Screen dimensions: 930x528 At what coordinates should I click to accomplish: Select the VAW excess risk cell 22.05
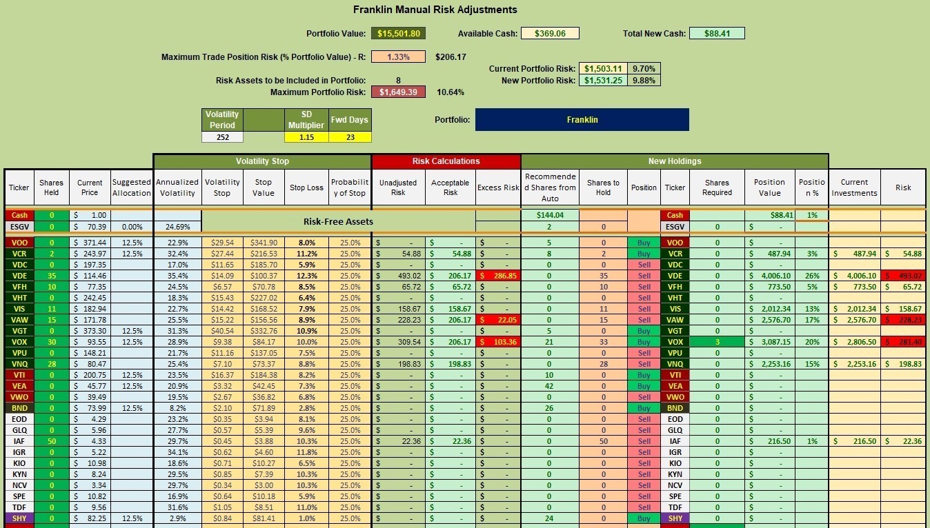tap(498, 320)
